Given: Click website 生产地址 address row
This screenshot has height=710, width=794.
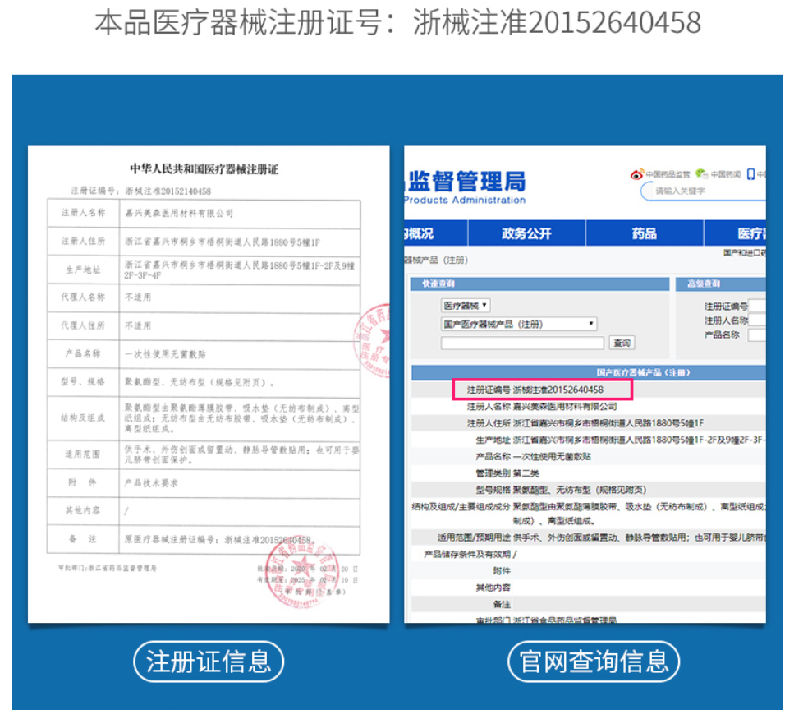Looking at the screenshot, I should pos(589,440).
